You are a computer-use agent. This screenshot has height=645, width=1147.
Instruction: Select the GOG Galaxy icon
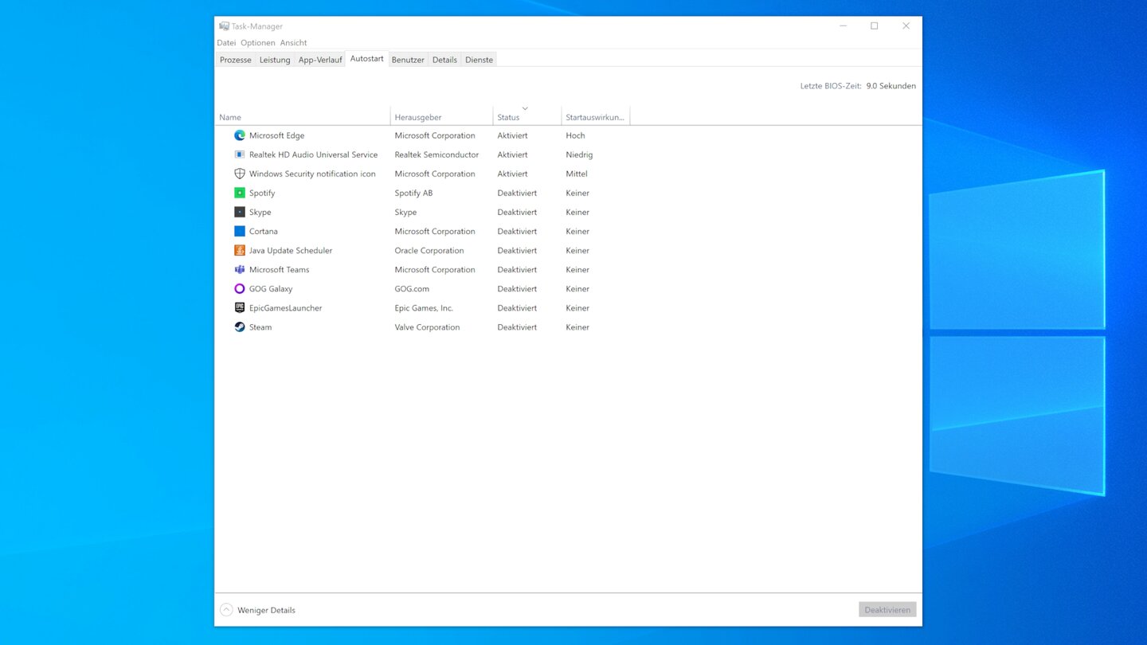click(239, 288)
